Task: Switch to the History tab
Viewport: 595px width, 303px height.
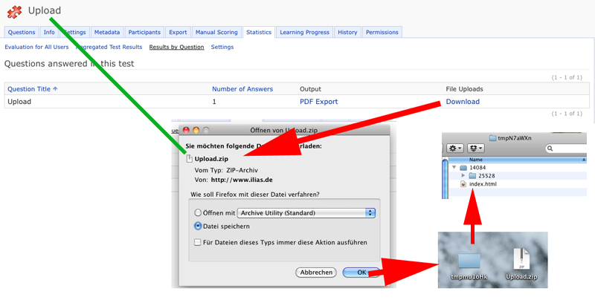Action: (x=347, y=32)
